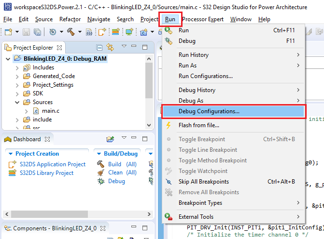Viewport: 324px width, 239px height.
Task: Minimize the Project Explorer panel
Action: click(x=134, y=46)
